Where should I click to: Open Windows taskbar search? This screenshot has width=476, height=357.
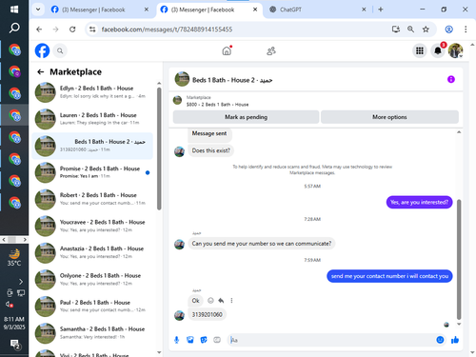tap(14, 28)
